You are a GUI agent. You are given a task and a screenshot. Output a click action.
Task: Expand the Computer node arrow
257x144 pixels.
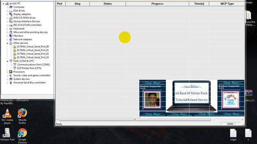[7, 7]
